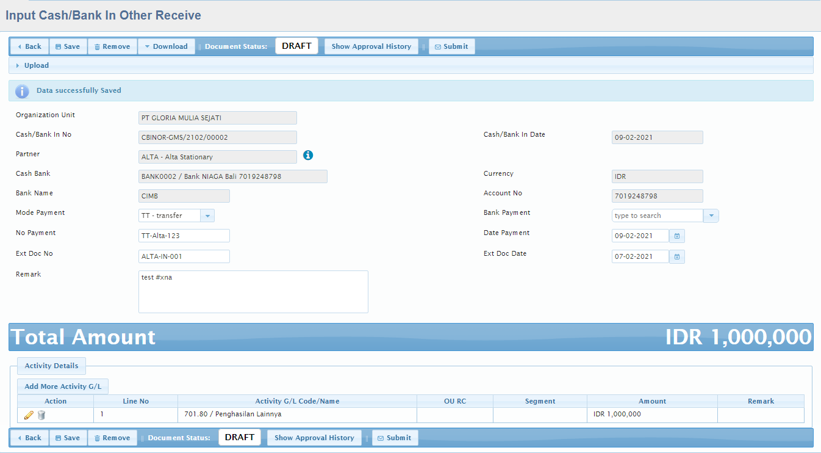The height and width of the screenshot is (453, 821).
Task: Click the Cash/Bank In Date field
Action: [658, 137]
